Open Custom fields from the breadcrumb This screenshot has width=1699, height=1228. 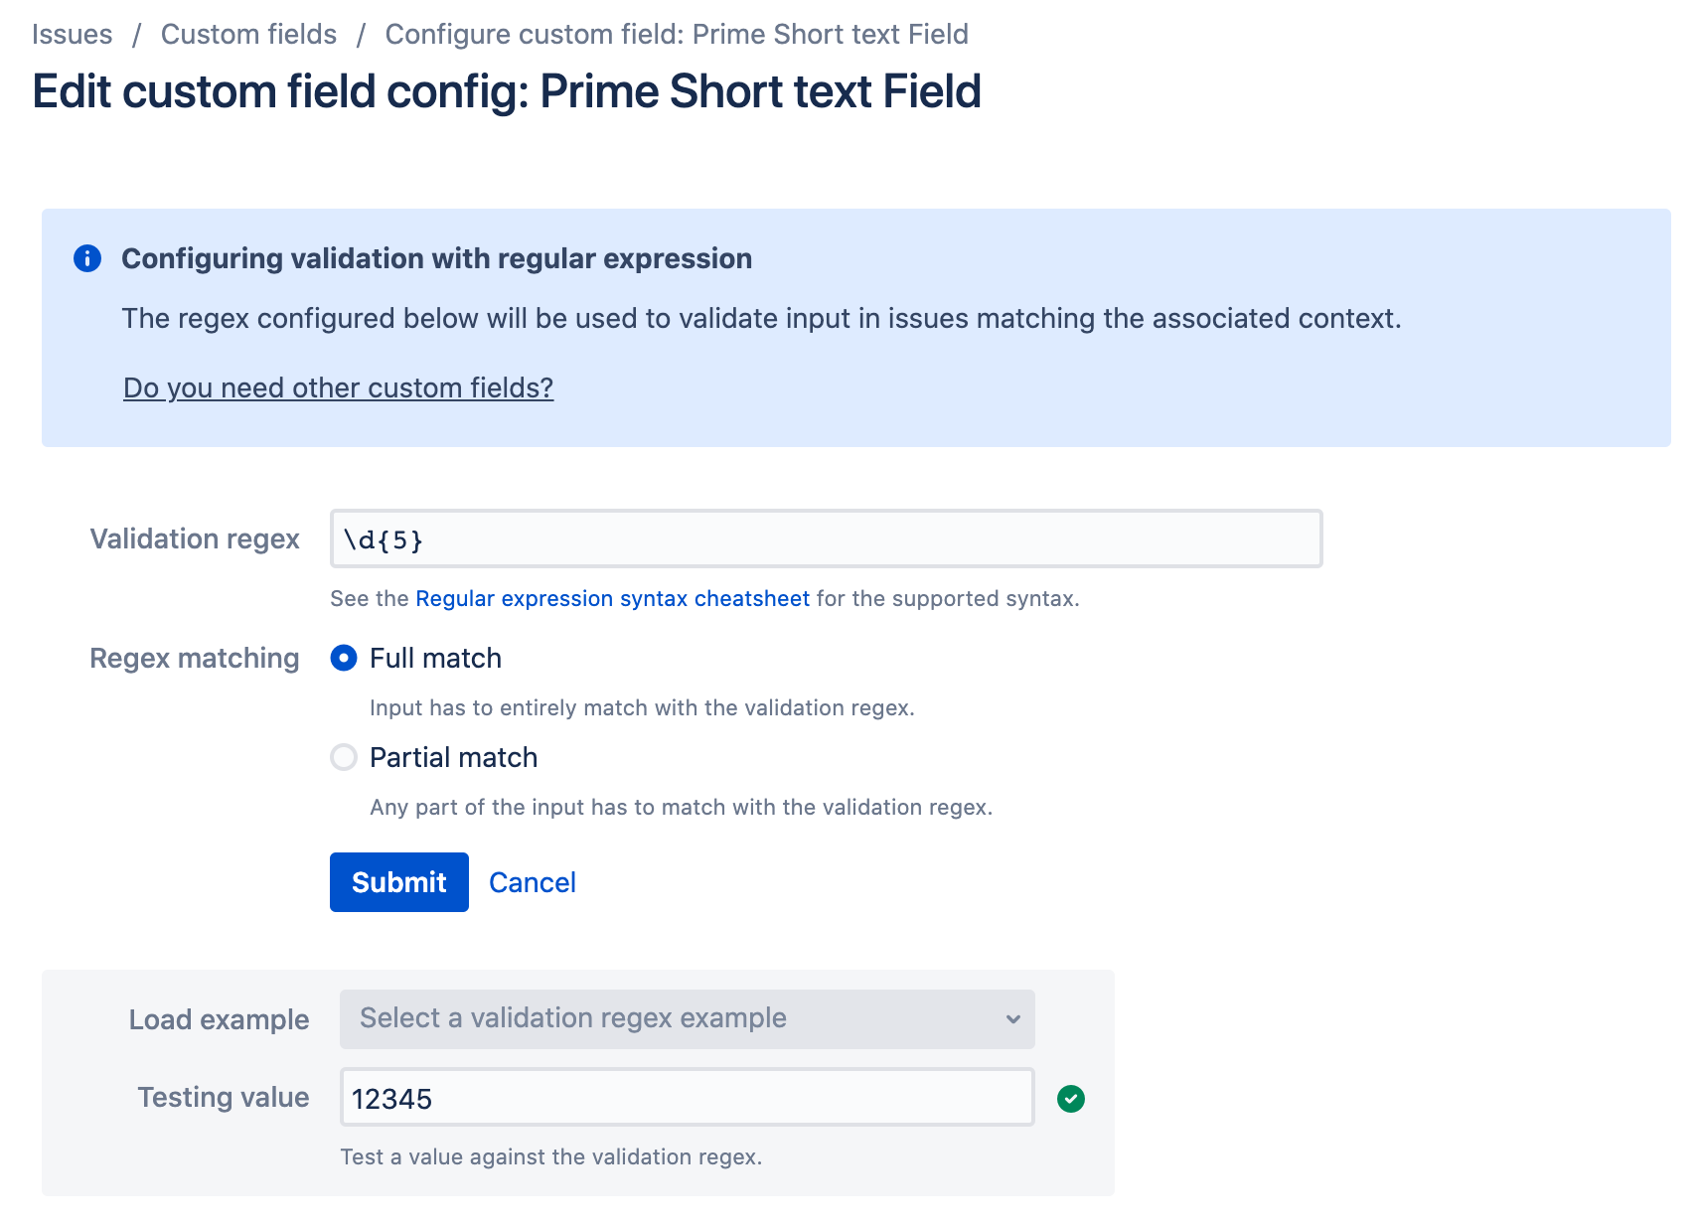click(248, 34)
